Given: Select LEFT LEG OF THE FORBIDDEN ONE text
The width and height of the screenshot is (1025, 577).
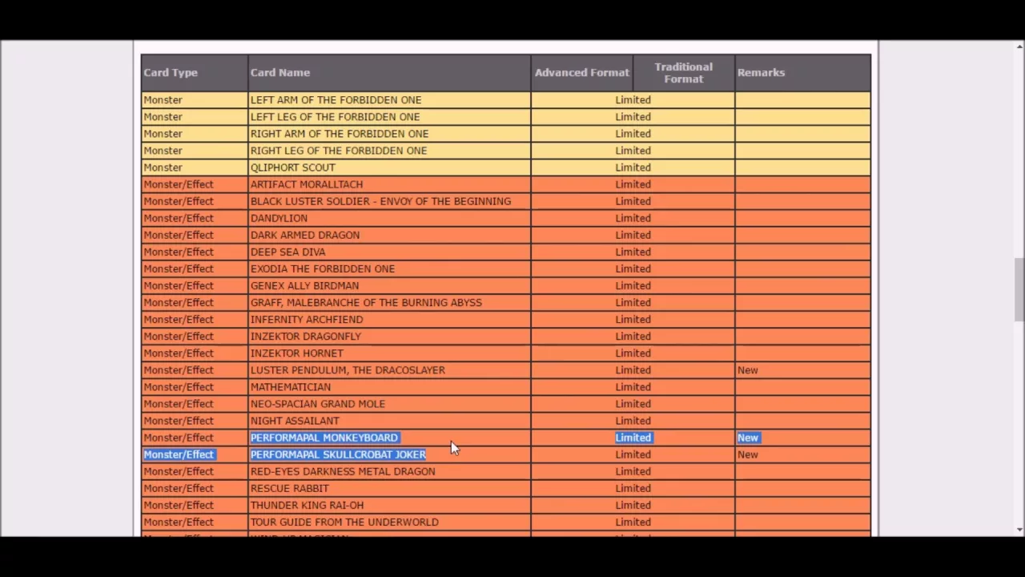Looking at the screenshot, I should tap(335, 117).
